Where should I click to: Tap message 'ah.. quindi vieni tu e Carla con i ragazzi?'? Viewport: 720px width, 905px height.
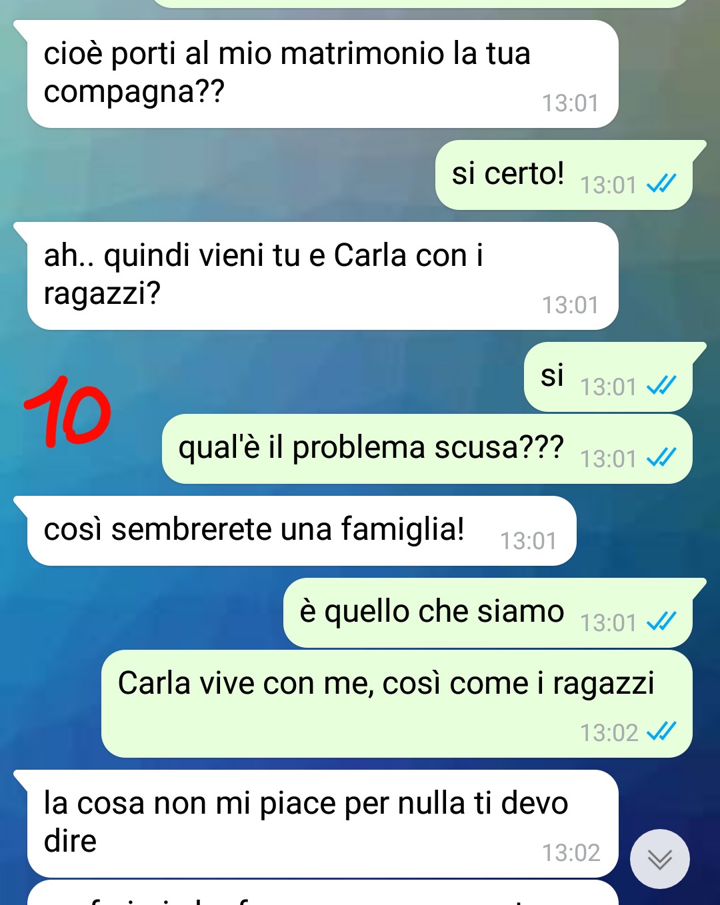coord(323,276)
